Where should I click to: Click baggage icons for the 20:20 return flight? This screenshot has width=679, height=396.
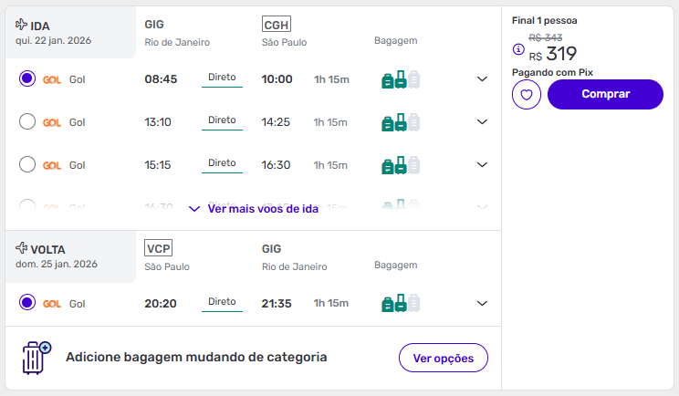coord(401,303)
